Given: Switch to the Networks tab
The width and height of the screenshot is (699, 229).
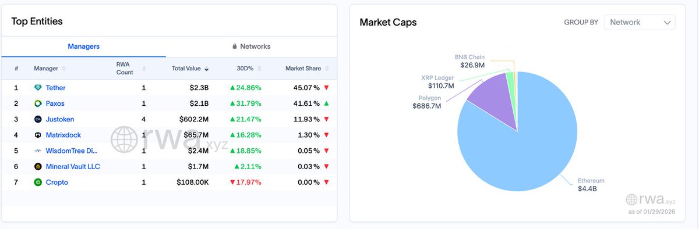Looking at the screenshot, I should pyautogui.click(x=251, y=46).
